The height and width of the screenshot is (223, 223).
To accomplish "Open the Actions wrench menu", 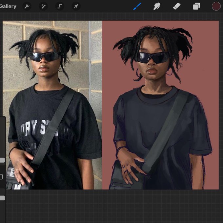I will point(27,6).
